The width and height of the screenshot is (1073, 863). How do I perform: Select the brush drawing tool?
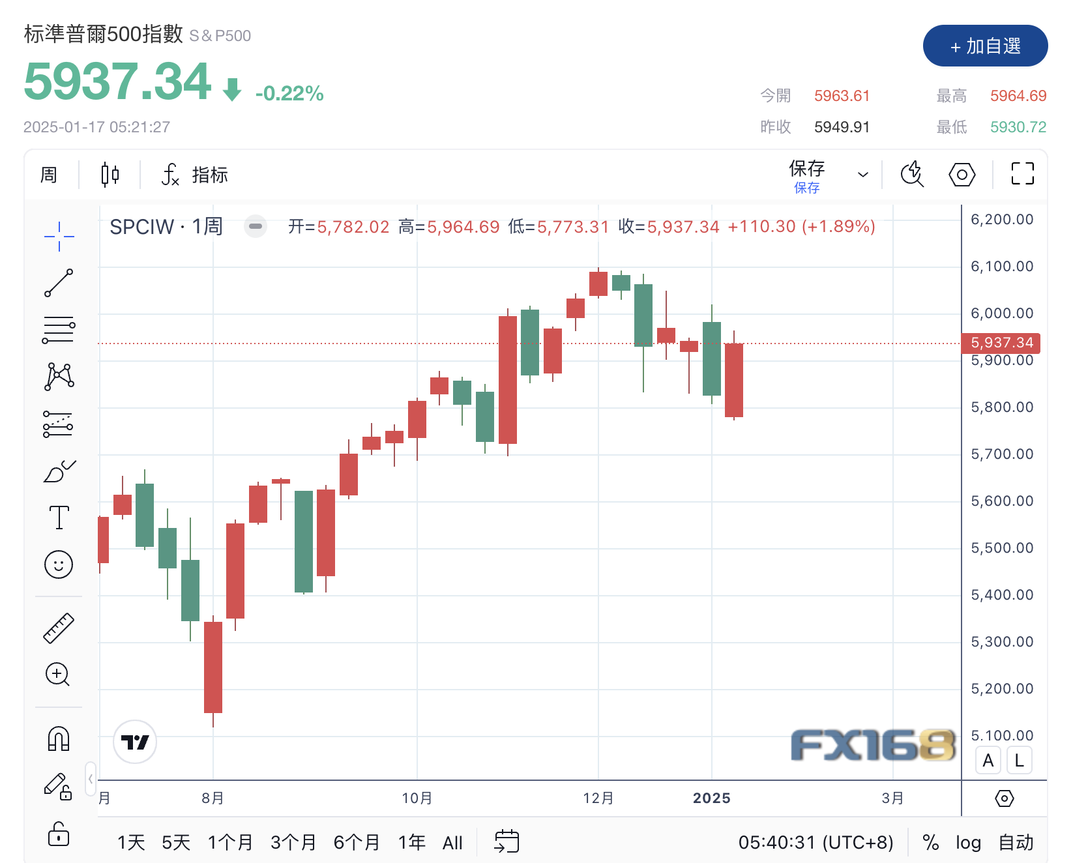[59, 471]
